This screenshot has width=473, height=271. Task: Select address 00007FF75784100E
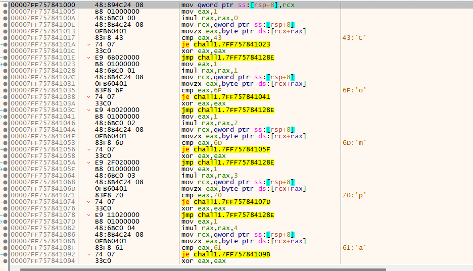[x=43, y=25]
